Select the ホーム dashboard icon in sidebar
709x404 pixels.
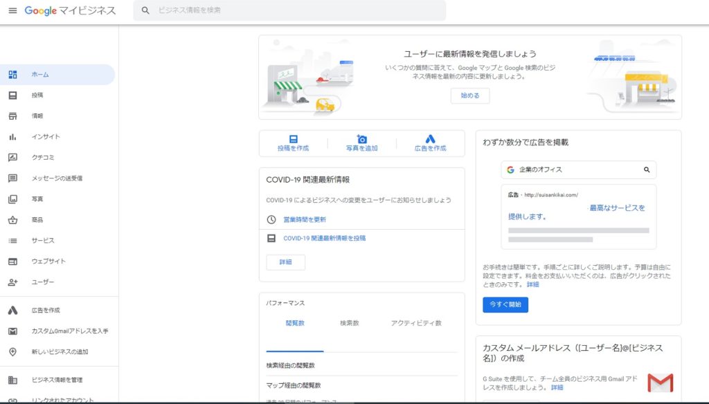point(12,75)
